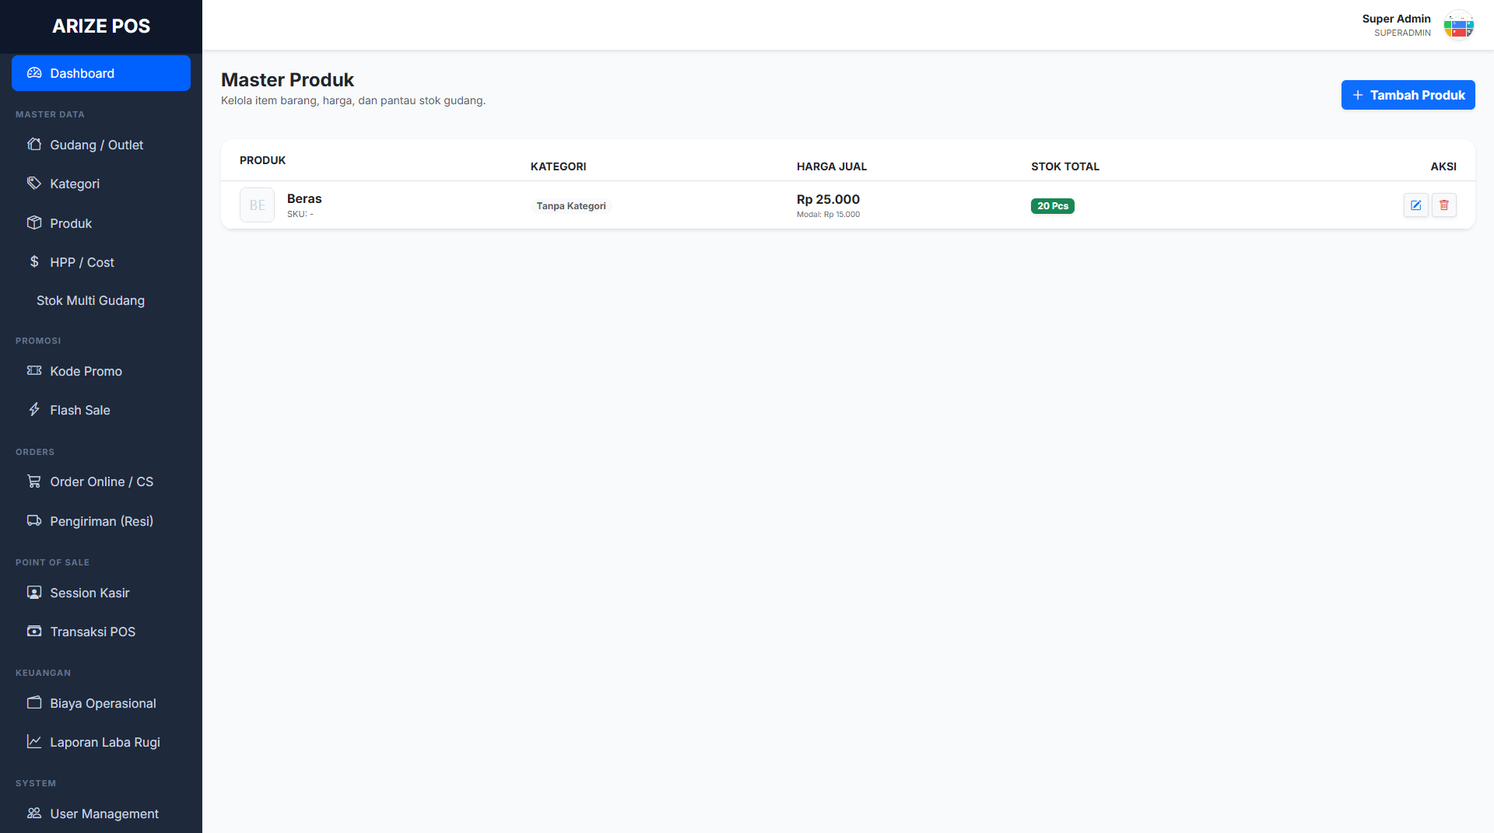Open Transaksi POS from the sidebar
The width and height of the screenshot is (1494, 833).
click(x=93, y=632)
